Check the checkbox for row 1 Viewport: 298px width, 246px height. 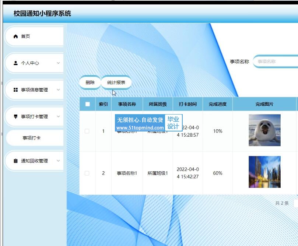point(87,131)
